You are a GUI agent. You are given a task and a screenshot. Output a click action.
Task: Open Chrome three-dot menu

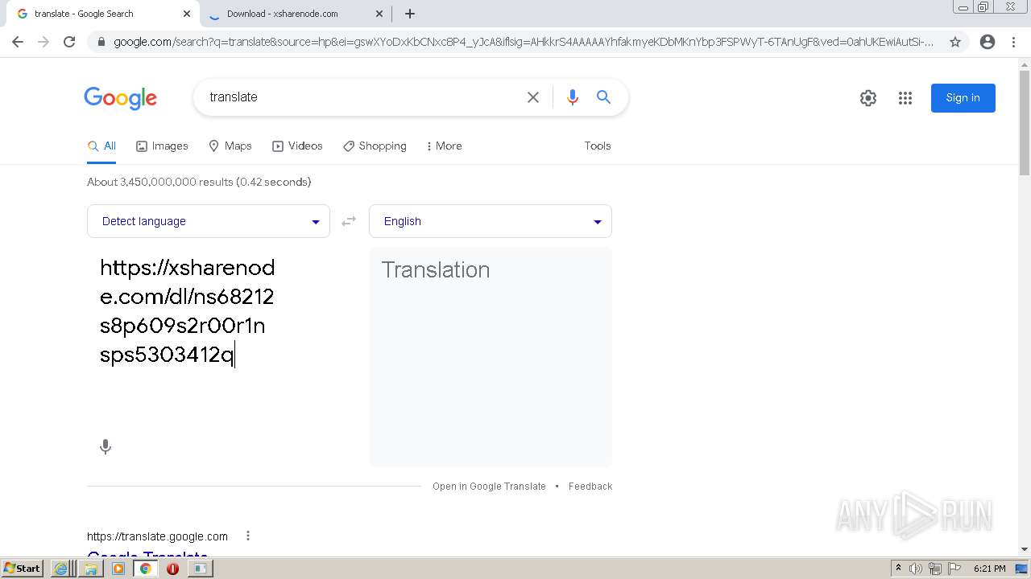(1013, 42)
